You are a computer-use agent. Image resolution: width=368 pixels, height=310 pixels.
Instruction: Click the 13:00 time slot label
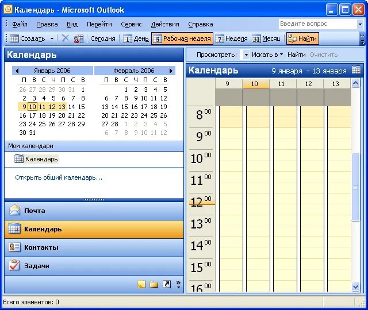201,224
